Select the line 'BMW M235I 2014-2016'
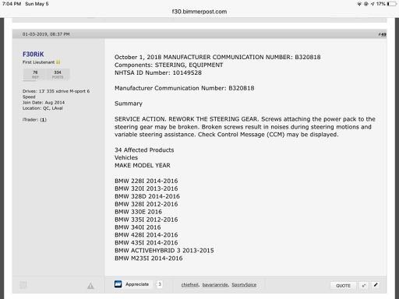Screen dimensions: 399x299 (149, 259)
